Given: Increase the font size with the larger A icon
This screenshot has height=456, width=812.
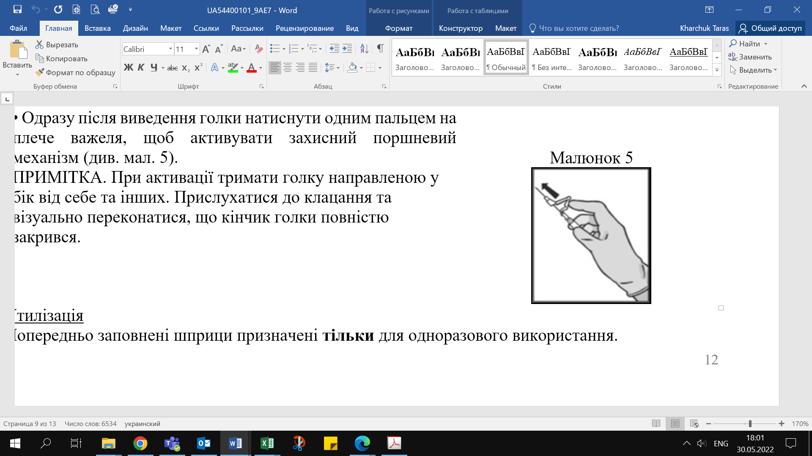Looking at the screenshot, I should [206, 49].
